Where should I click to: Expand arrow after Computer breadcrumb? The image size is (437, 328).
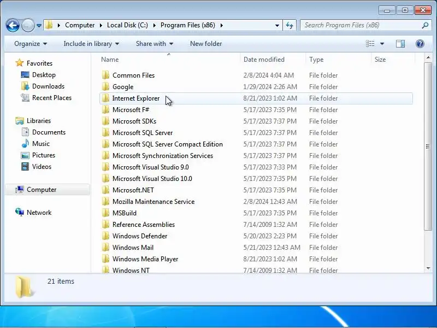[101, 25]
